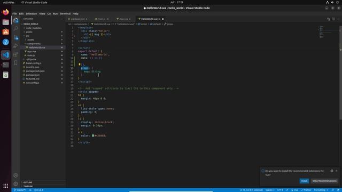Click errors and warnings count in status bar
342x192 pixels.
(39, 190)
